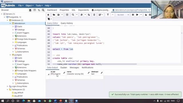Open the save options dropdown arrow

62,15
